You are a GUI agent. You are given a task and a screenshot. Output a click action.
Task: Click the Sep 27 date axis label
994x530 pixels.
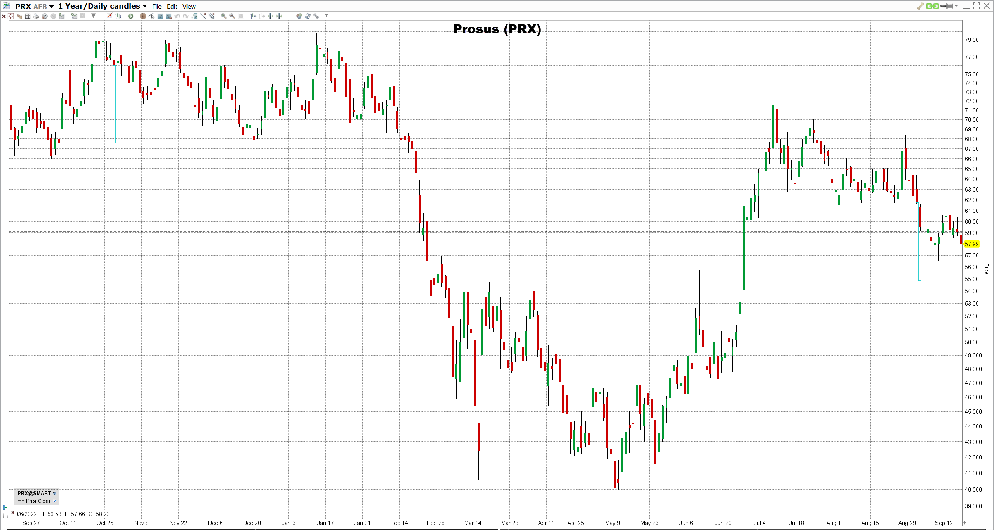pos(31,523)
